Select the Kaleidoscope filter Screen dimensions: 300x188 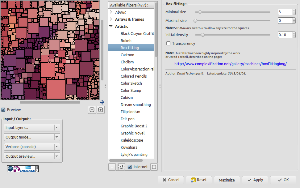coord(131,140)
